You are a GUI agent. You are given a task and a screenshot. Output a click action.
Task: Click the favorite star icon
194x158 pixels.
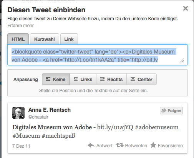tap(153, 145)
